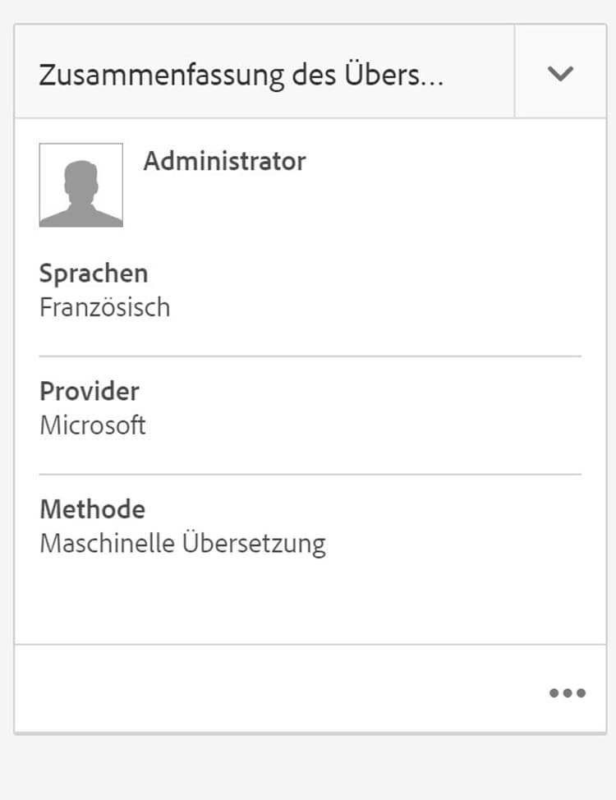Select the Administrator user name
Screen dimensions: 616x800
coord(224,161)
